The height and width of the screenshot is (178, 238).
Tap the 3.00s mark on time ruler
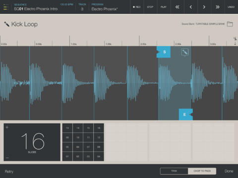click(x=213, y=44)
